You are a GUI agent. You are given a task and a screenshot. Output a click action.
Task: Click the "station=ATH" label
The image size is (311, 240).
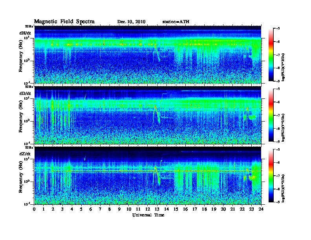point(176,22)
